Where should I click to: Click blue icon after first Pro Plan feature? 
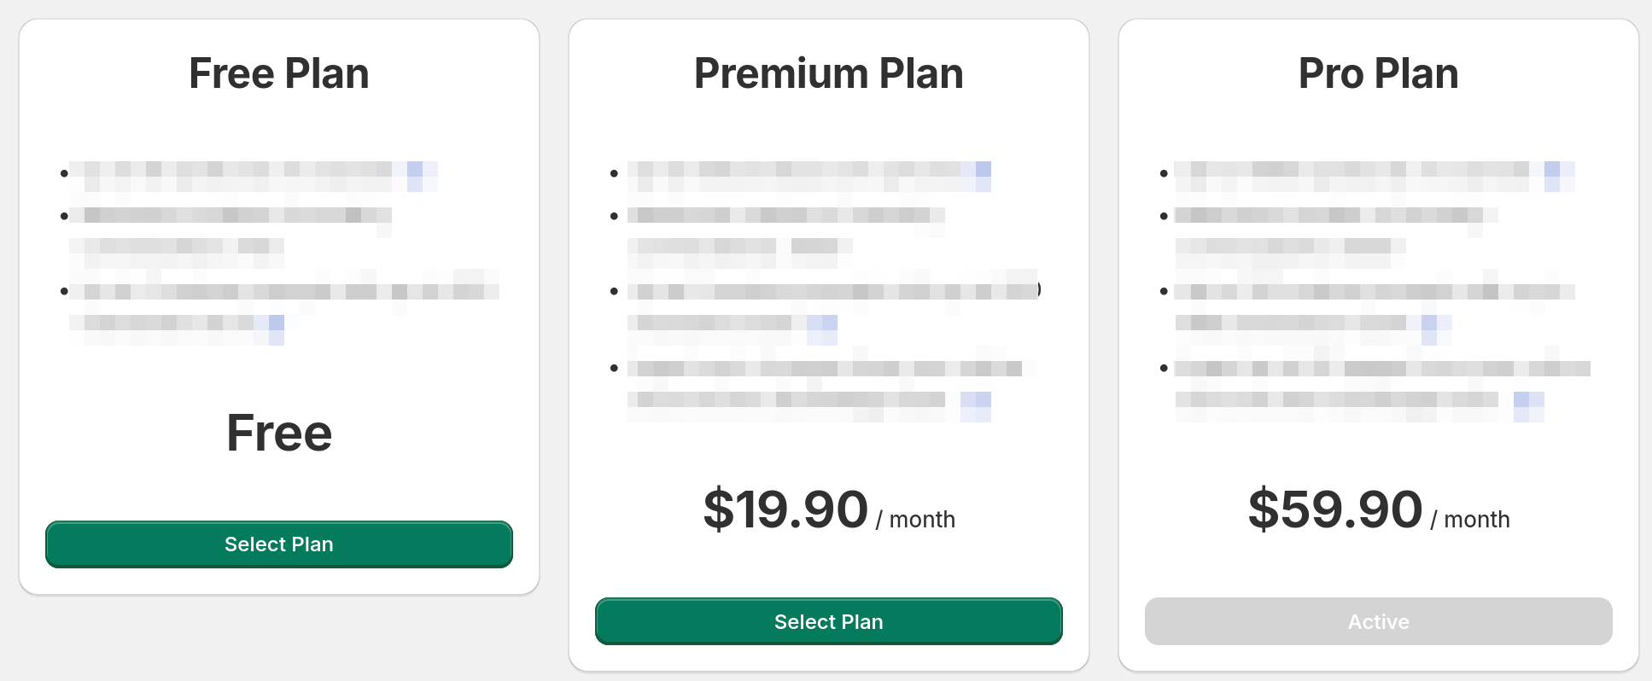[x=1552, y=175]
